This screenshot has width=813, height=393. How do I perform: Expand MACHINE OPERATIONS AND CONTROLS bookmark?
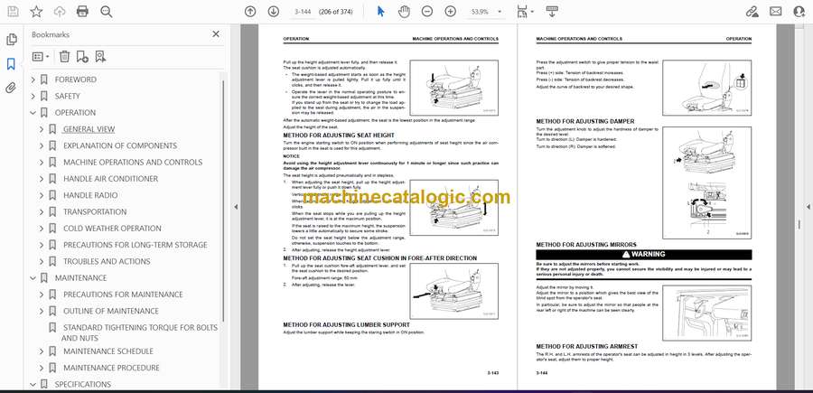point(42,163)
